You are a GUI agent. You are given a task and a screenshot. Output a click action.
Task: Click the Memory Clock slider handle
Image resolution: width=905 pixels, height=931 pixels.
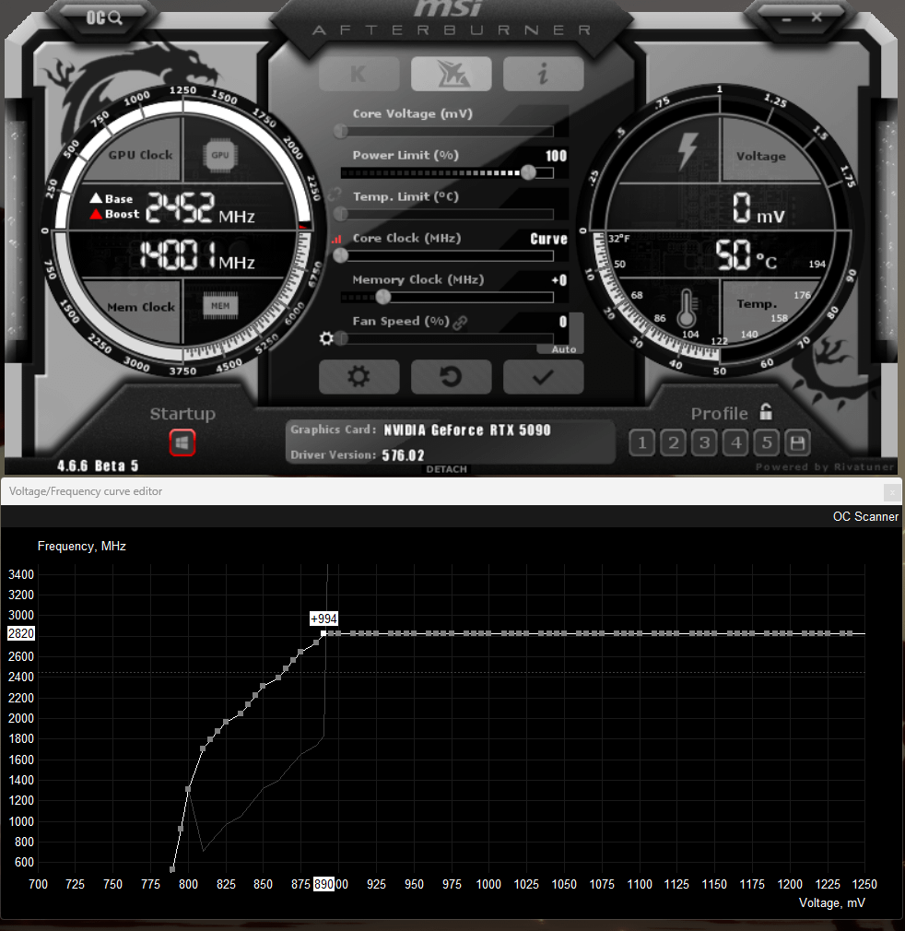pos(383,296)
